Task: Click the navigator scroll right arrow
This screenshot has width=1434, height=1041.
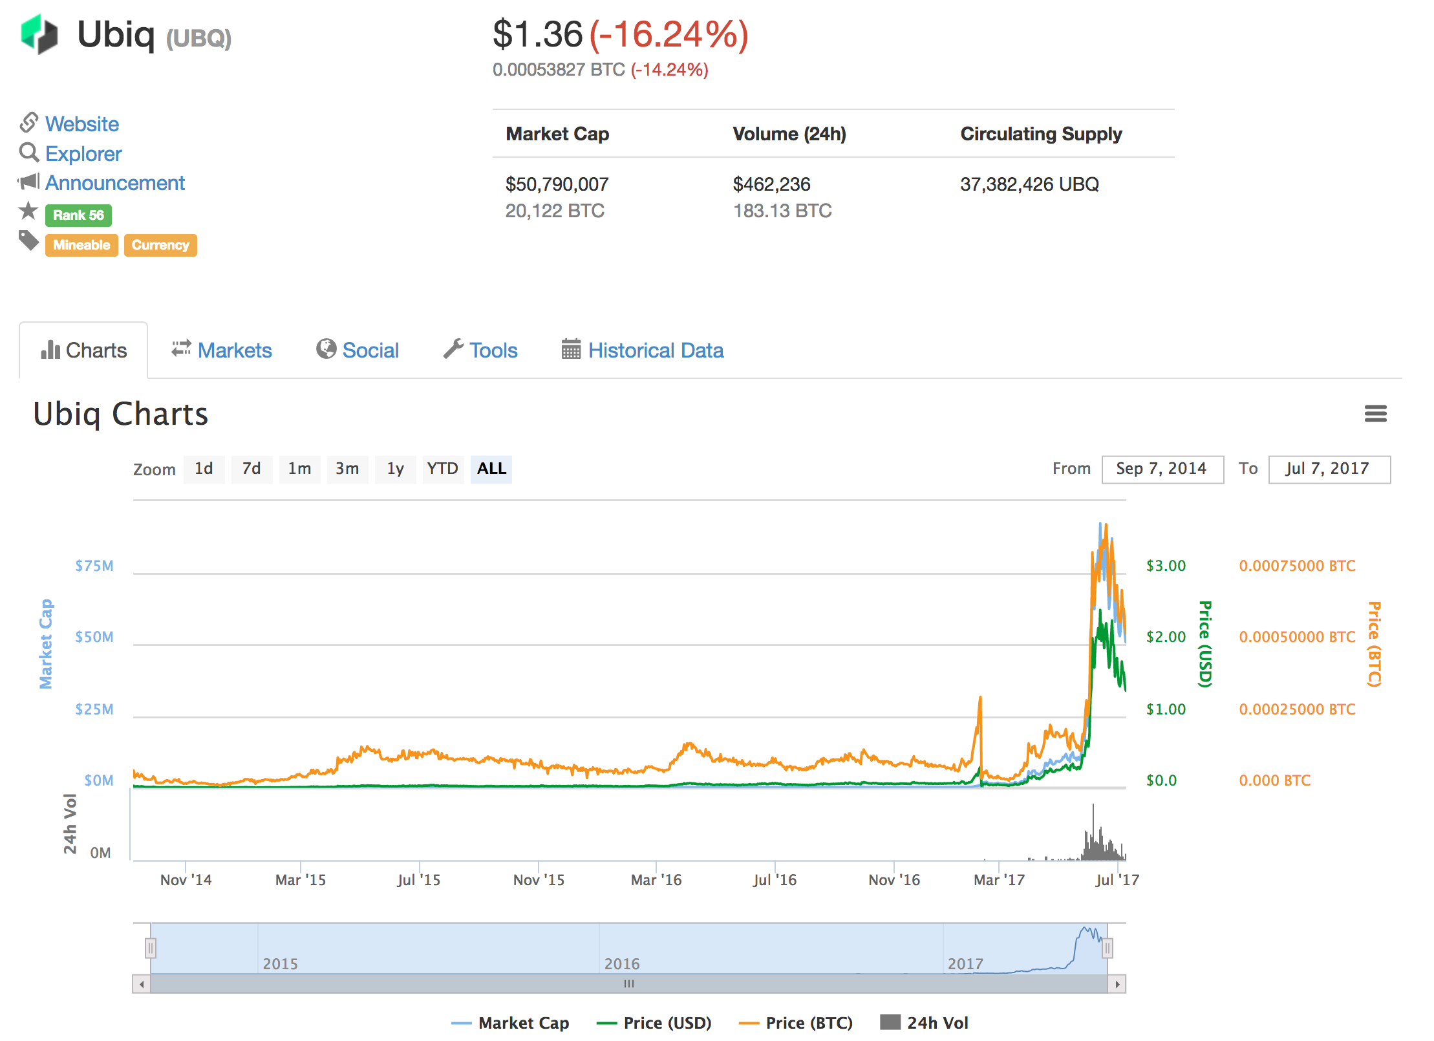Action: (x=1117, y=984)
